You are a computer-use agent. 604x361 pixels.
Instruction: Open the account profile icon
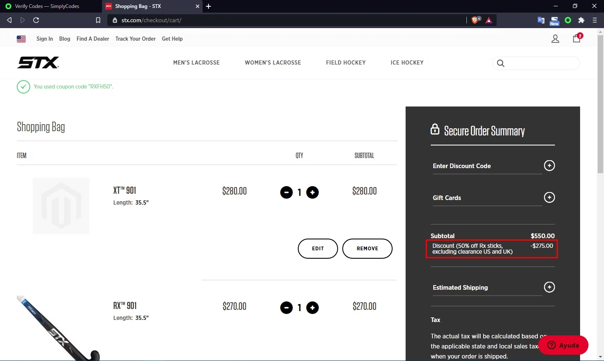click(555, 39)
